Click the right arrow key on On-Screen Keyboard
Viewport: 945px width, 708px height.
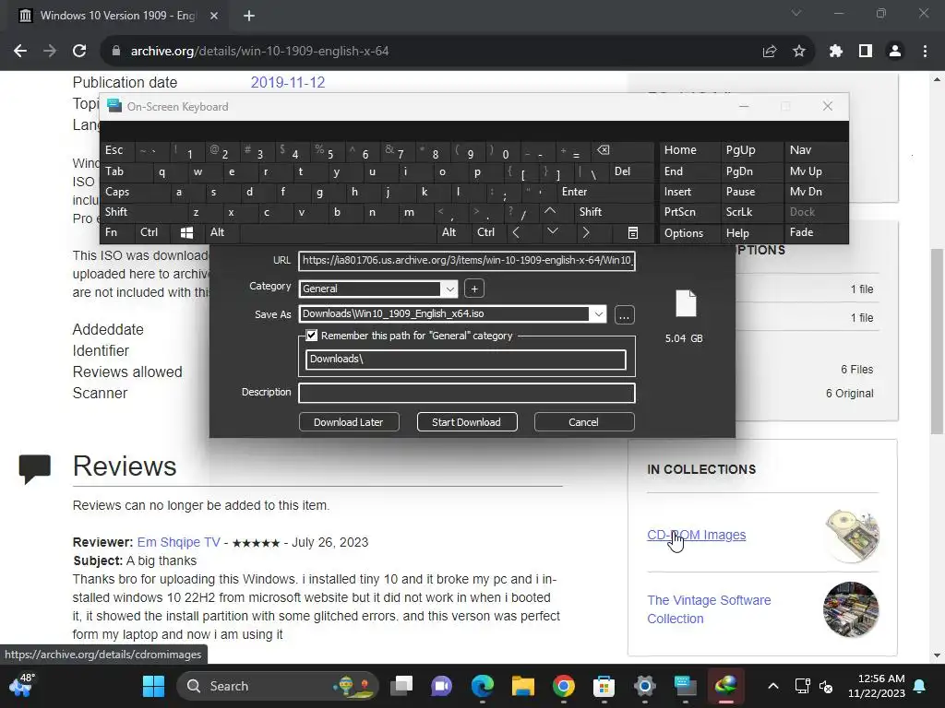point(585,231)
